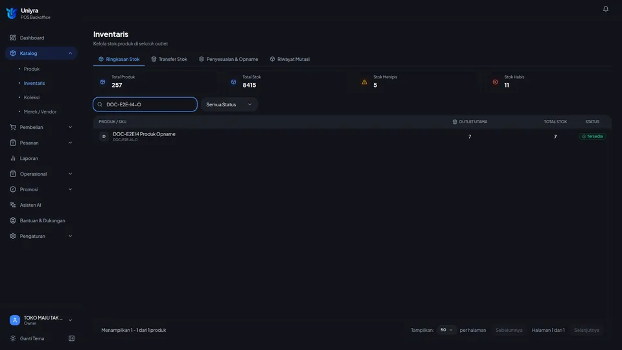This screenshot has height=350, width=622.
Task: Expand the Promosi submenu chevron
Action: 70,189
